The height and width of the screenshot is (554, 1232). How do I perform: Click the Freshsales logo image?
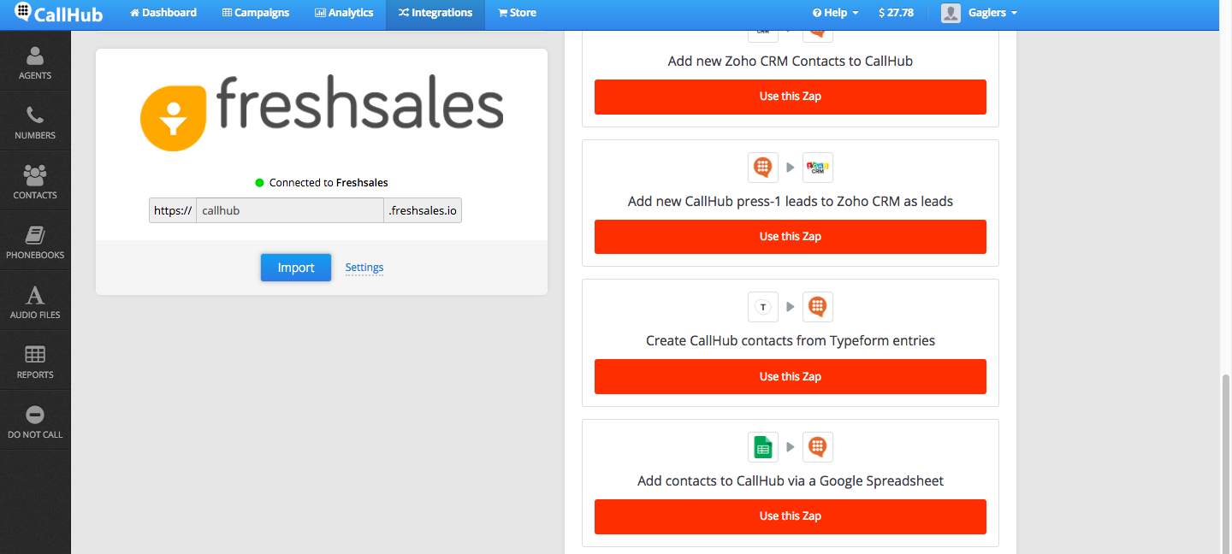[322, 111]
